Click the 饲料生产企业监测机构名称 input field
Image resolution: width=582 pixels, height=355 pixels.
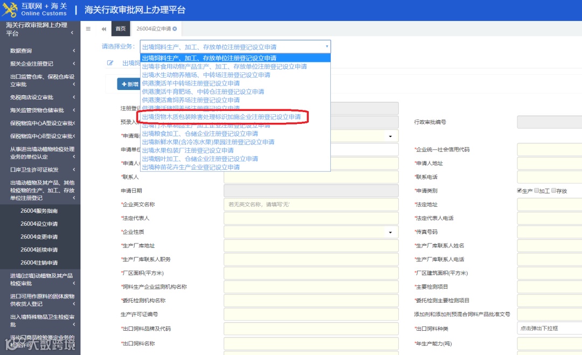(x=311, y=287)
